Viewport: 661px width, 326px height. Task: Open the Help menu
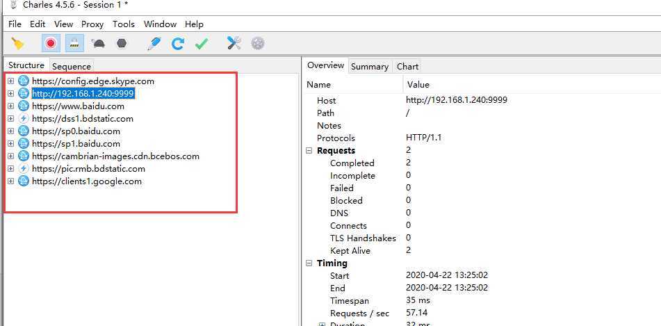coord(194,24)
